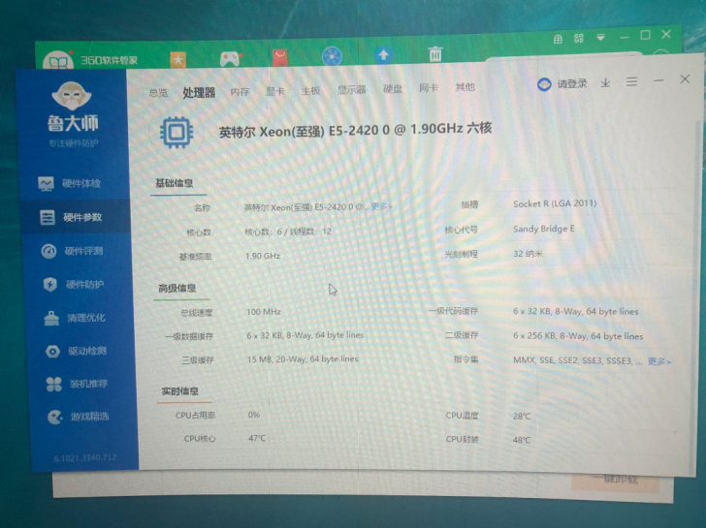Click the 6 x 256 KB L2 cache value
Viewport: 706px width, 528px height.
[x=578, y=336]
